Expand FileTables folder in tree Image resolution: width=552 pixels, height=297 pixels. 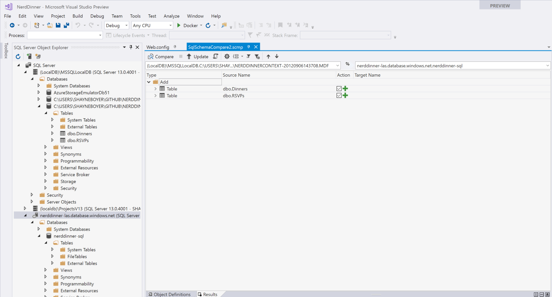click(x=52, y=256)
